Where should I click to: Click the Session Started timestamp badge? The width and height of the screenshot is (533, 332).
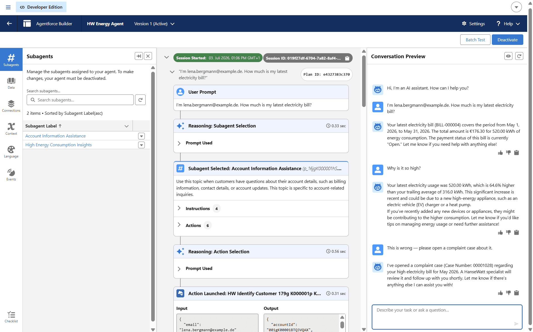pos(218,58)
